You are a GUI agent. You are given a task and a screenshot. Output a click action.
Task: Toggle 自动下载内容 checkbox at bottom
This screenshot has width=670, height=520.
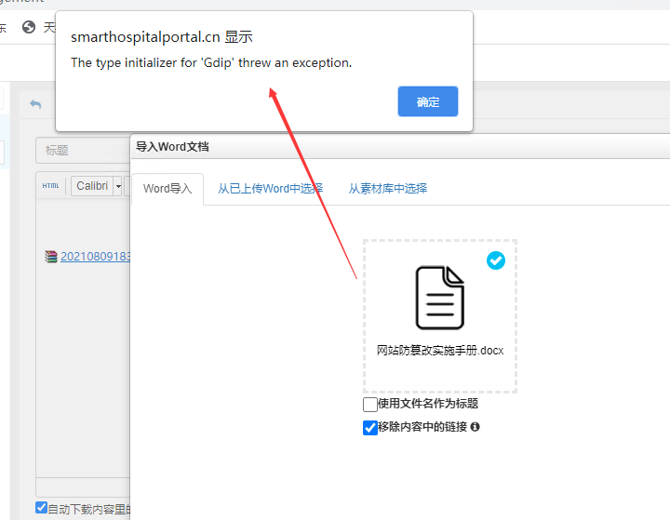(x=41, y=508)
